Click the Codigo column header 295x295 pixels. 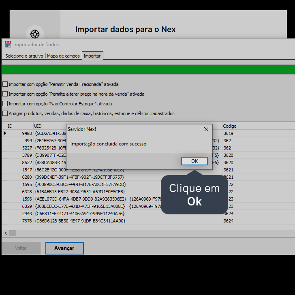[x=259, y=126]
